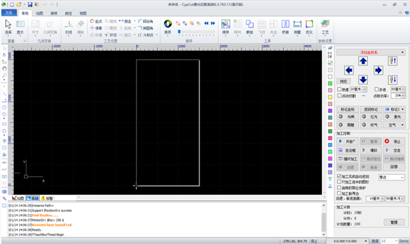
Task: Click the 模拟 simulate button
Action: tap(370, 150)
